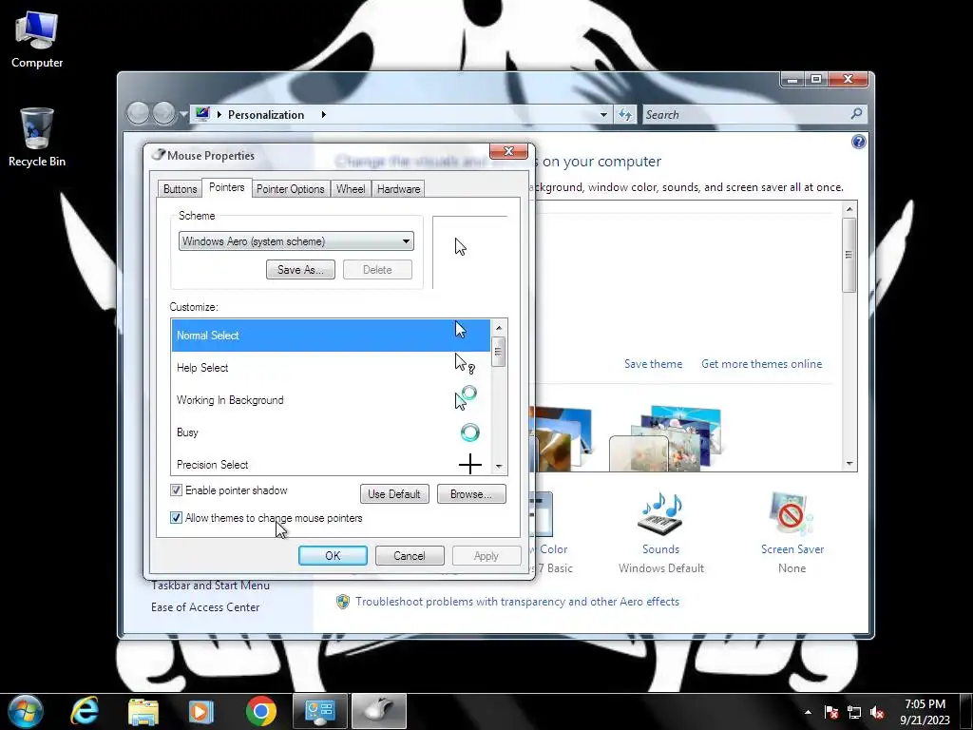Open the Computer desktop icon

pyautogui.click(x=37, y=40)
